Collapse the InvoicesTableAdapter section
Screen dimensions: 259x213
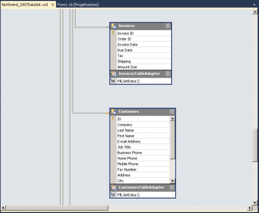click(x=168, y=74)
